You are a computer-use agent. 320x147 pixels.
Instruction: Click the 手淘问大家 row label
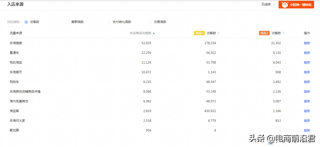click(x=17, y=121)
